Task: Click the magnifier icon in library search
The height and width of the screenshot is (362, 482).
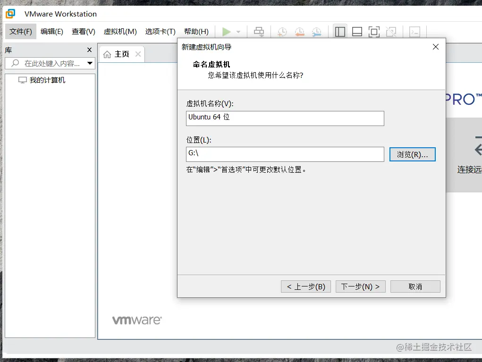Action: click(15, 63)
